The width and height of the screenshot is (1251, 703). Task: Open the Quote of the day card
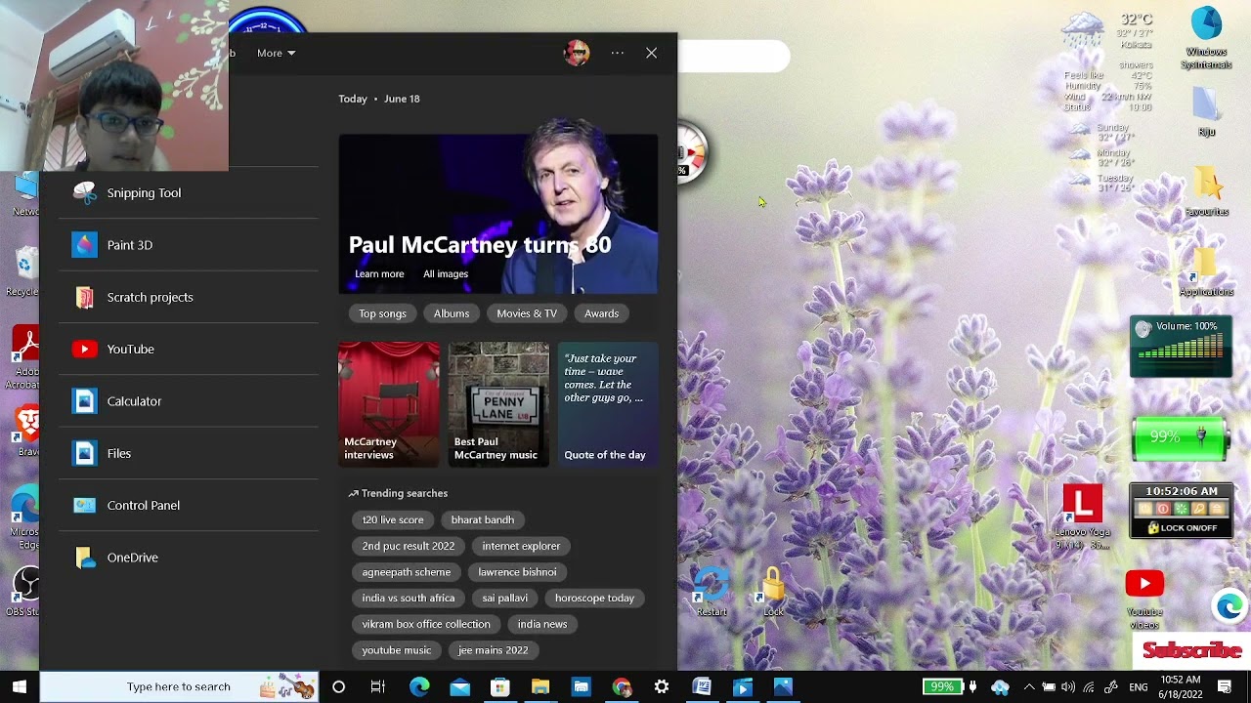608,403
